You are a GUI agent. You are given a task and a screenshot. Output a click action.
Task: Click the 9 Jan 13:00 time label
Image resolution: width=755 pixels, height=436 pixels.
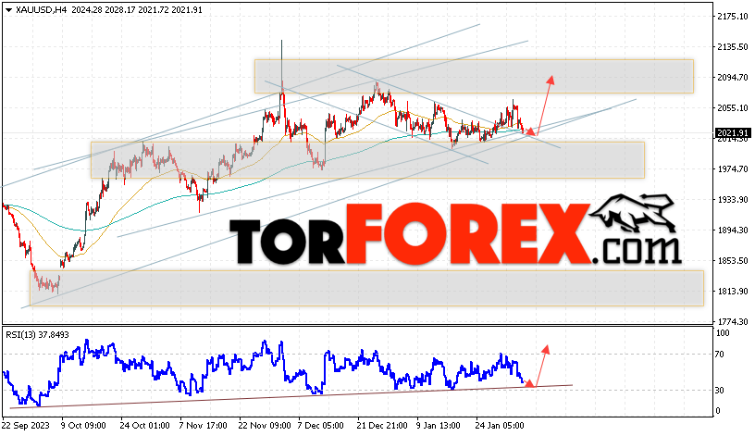439,426
